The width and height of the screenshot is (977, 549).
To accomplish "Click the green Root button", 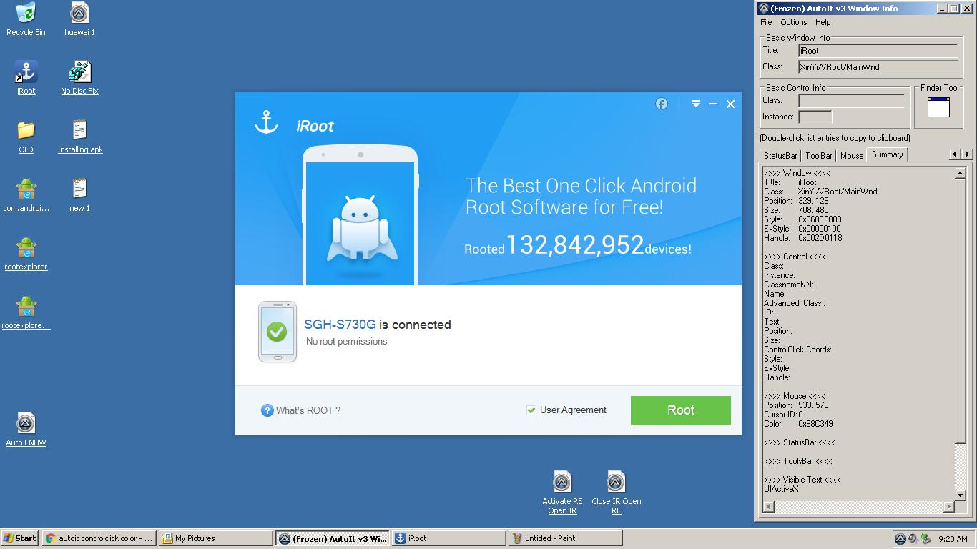I will (681, 410).
